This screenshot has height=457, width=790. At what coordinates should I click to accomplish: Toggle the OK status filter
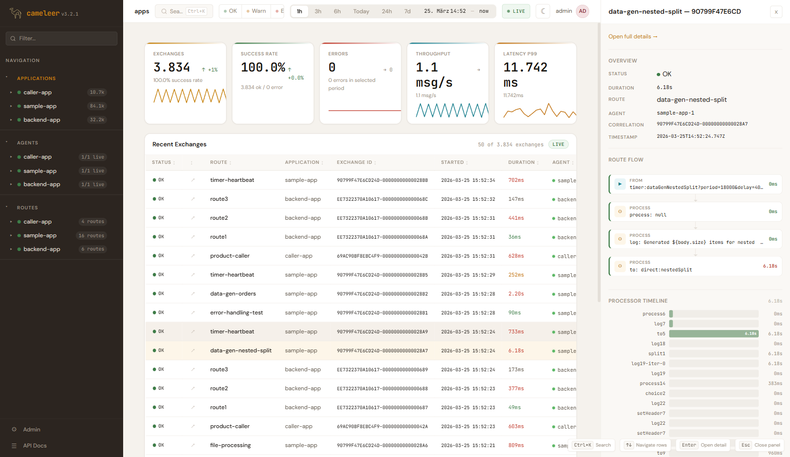point(230,11)
